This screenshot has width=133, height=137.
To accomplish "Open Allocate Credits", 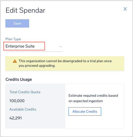I will click(85, 111).
